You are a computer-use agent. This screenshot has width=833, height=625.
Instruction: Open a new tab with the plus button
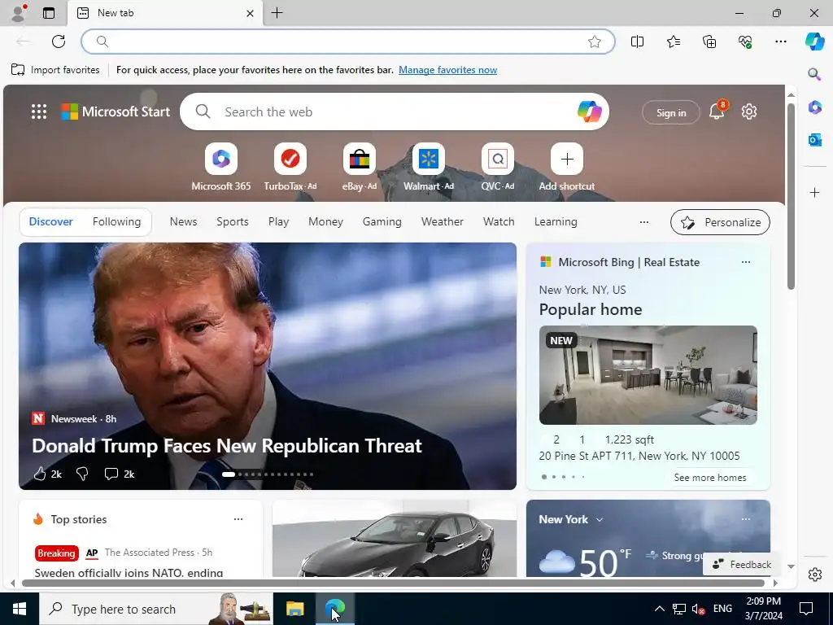pos(277,13)
